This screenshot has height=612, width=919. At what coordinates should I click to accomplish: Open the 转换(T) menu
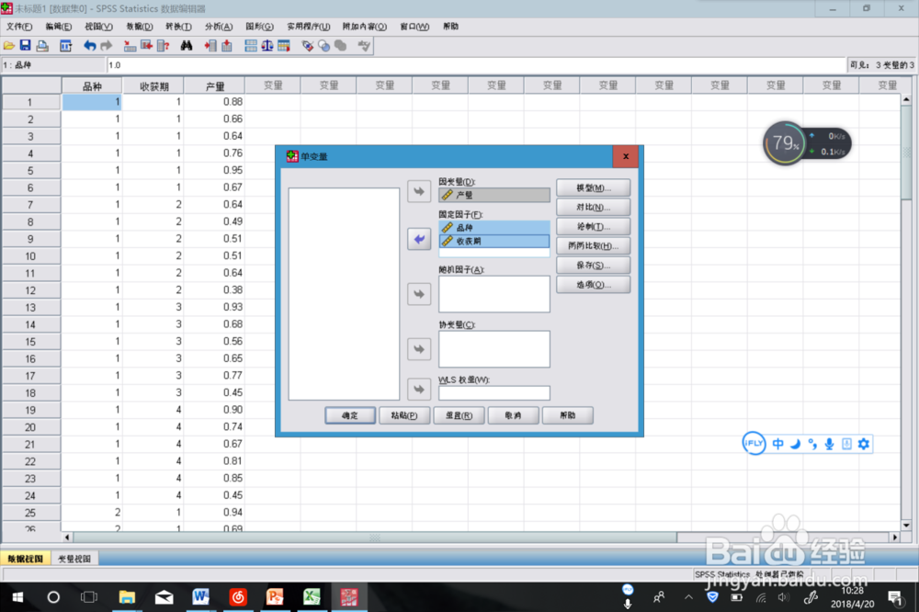[179, 27]
